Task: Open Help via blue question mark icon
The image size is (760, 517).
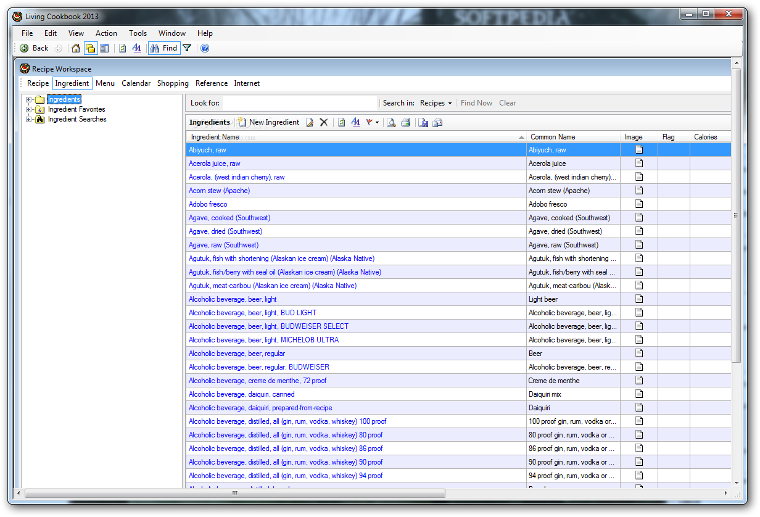Action: [205, 48]
